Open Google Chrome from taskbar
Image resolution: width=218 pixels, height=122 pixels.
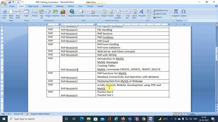(144, 119)
